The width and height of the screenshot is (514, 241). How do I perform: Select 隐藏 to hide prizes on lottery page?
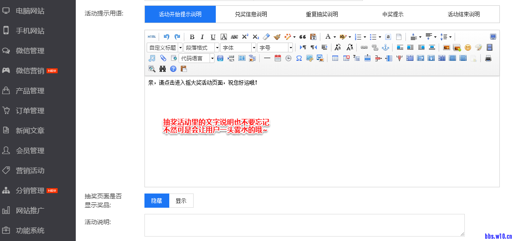coord(157,201)
